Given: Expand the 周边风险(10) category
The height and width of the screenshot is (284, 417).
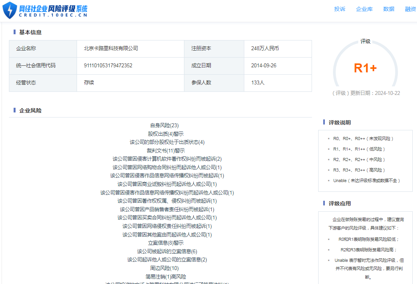Looking at the screenshot, I should point(164,268).
